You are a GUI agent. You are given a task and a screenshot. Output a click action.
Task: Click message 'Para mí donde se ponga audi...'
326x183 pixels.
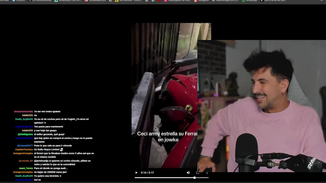pos(51,168)
